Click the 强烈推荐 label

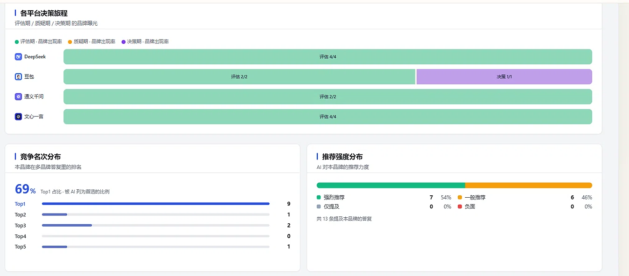coord(334,198)
